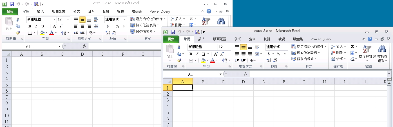The width and height of the screenshot is (393, 127).
Task: Apply comma style in excel 2 window
Action: pyautogui.click(x=285, y=54)
